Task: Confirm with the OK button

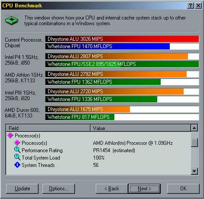Action: point(183,189)
